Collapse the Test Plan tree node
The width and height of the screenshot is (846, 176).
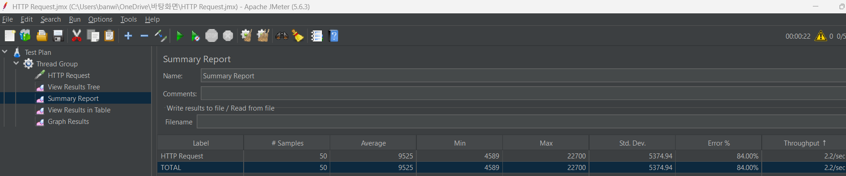click(x=5, y=52)
